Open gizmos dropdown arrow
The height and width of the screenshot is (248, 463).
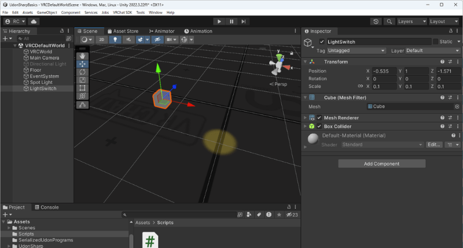(x=192, y=39)
